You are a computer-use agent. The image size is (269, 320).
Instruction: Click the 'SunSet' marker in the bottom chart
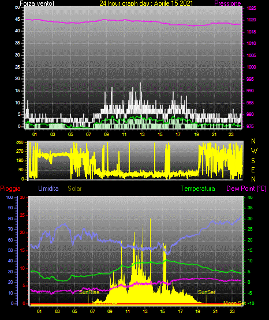[x=207, y=292]
